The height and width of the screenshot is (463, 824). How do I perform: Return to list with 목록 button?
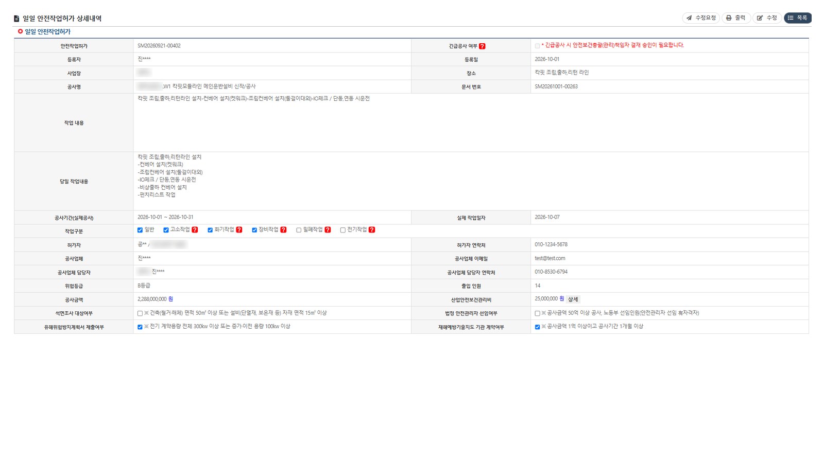pos(797,18)
